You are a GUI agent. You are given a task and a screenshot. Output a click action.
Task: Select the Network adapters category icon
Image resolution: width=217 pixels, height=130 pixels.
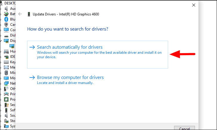[x=6, y=83]
